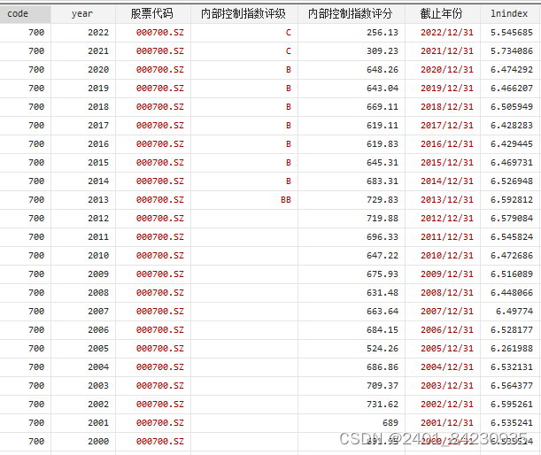Select the code column header

click(x=25, y=14)
